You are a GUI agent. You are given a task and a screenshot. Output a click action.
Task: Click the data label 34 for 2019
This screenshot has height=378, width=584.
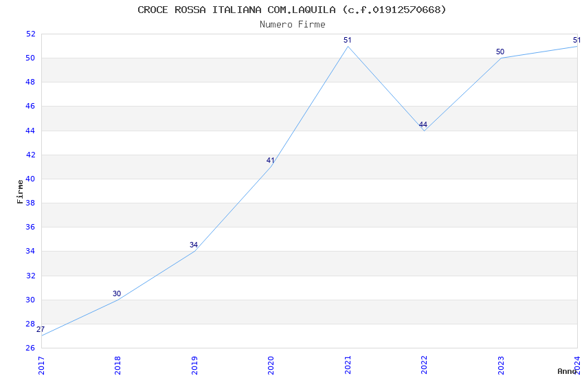[194, 245]
